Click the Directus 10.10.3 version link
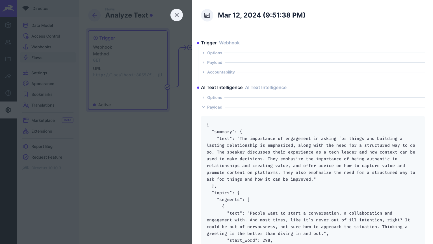433x244 pixels. (x=48, y=168)
